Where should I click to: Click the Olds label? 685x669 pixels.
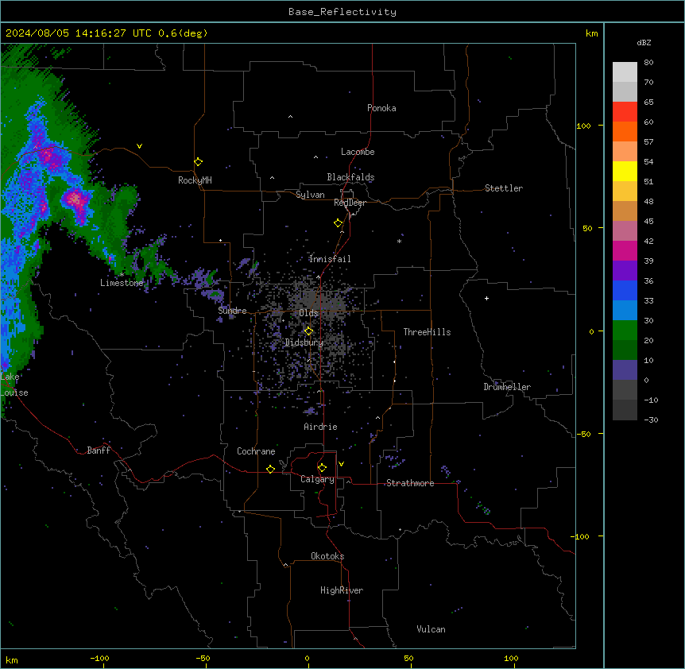tap(308, 313)
